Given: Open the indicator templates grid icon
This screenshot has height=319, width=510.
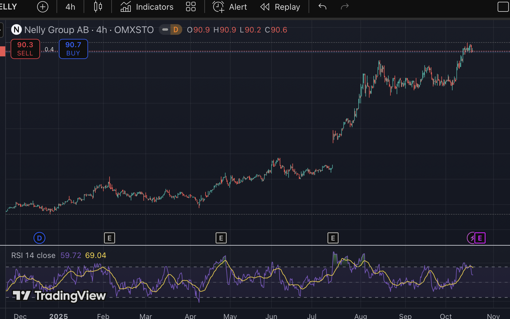Looking at the screenshot, I should (x=191, y=7).
